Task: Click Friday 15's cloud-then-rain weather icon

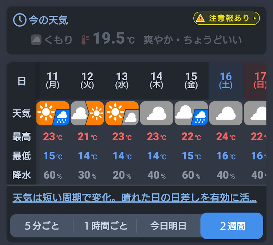Action: point(191,113)
